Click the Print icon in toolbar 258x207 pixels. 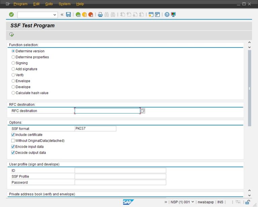[100, 15]
